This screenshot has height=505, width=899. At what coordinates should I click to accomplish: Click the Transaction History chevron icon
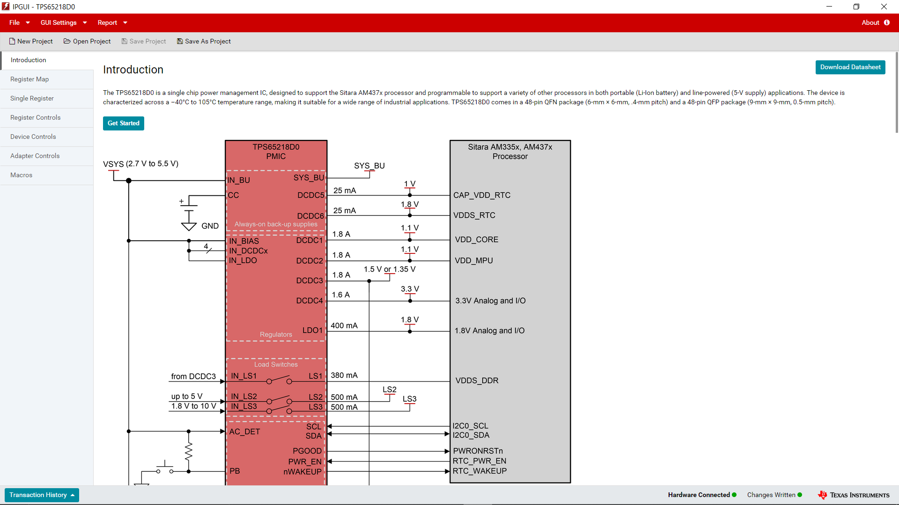click(73, 495)
